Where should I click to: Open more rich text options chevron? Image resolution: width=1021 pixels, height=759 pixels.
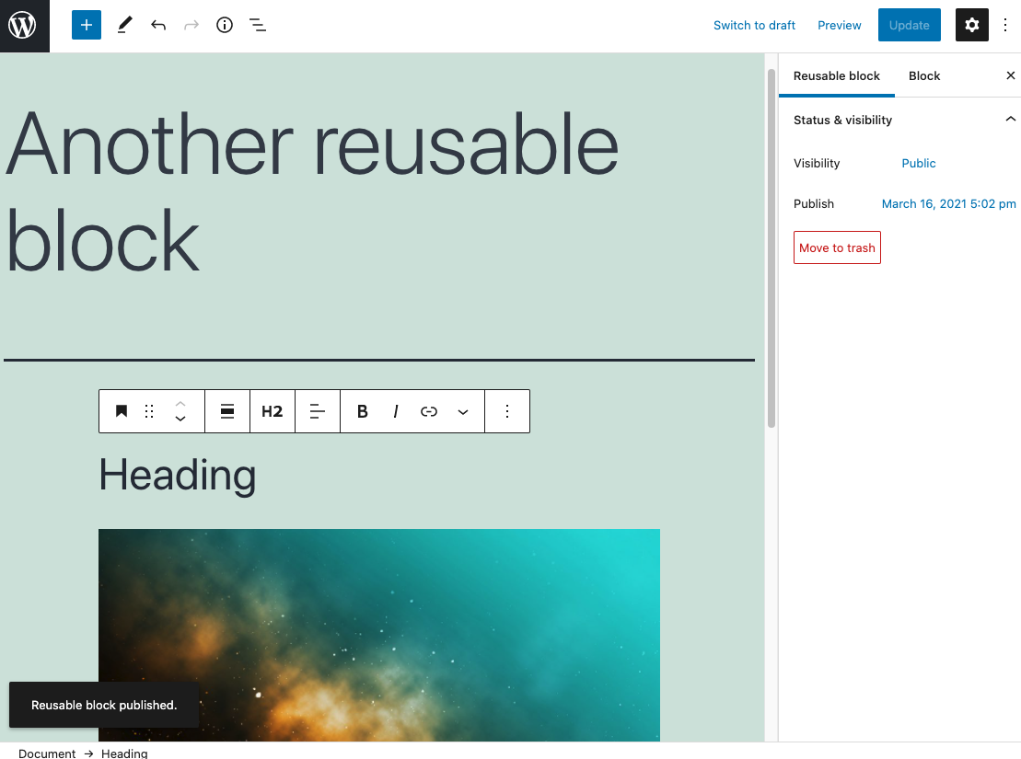coord(463,411)
